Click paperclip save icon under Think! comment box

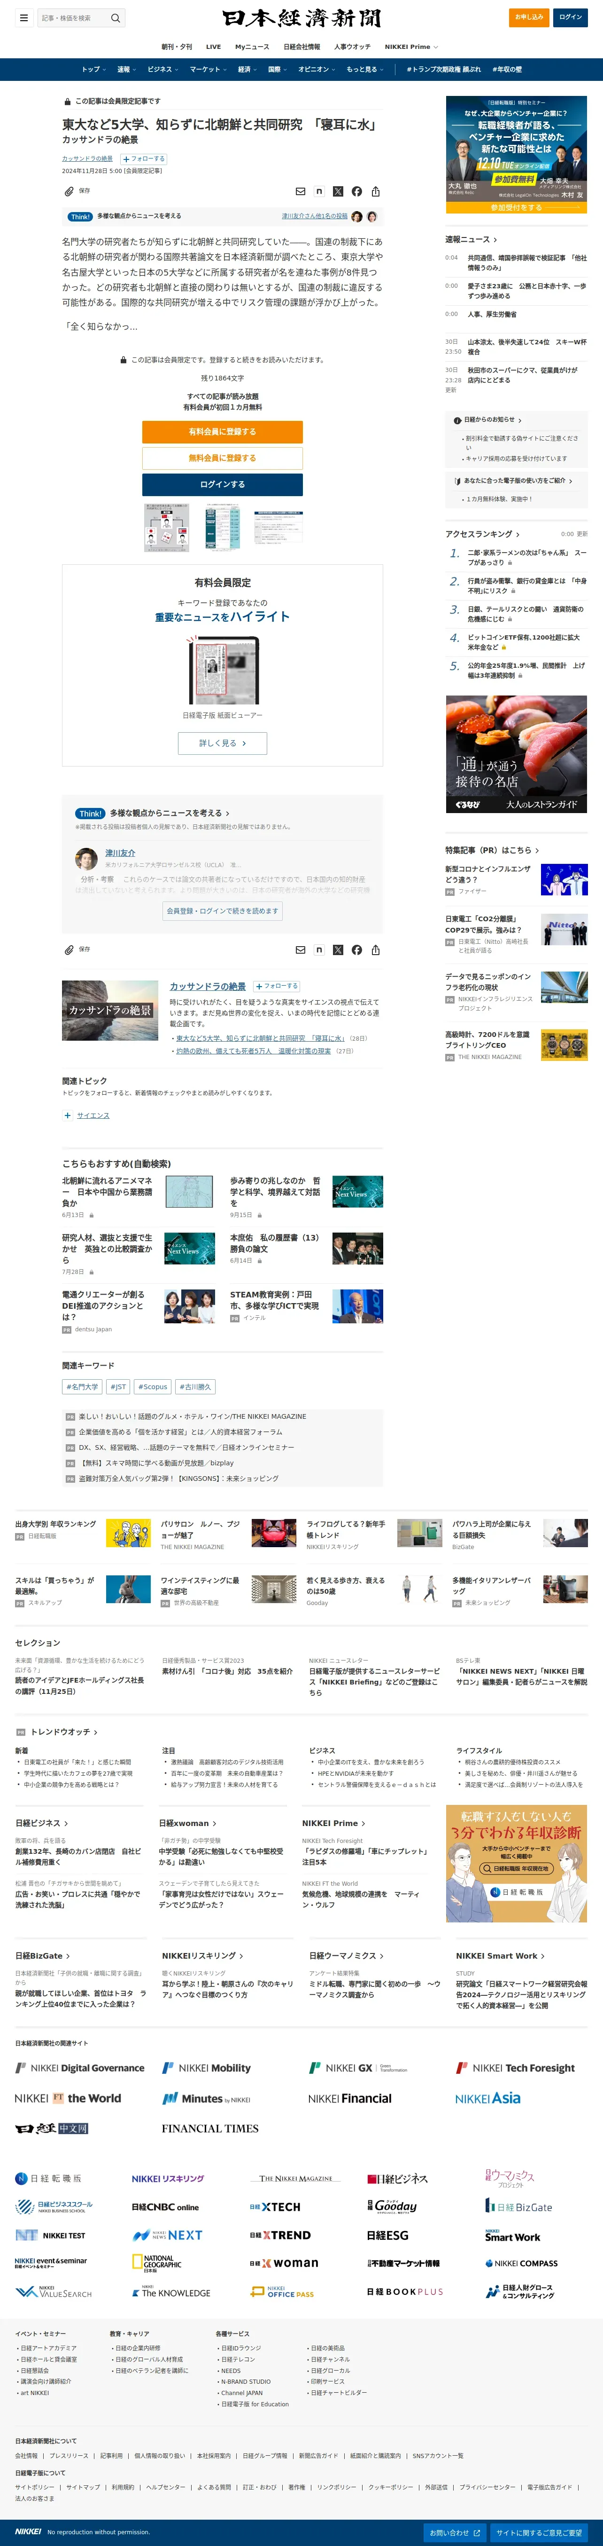[x=69, y=949]
